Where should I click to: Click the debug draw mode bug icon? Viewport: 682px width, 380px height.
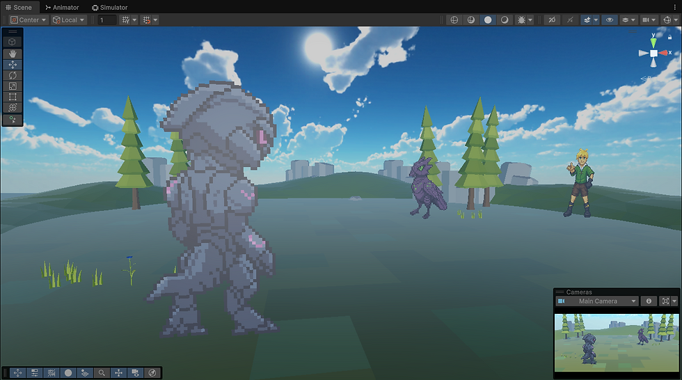pyautogui.click(x=521, y=20)
